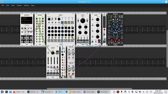Viewport: 168px width, 94px height.
Task: Click the RESET button on SEQ-3
Action: (x=56, y=19)
